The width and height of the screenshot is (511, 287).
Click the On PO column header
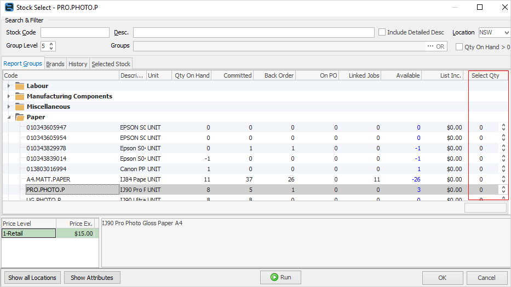[317, 75]
